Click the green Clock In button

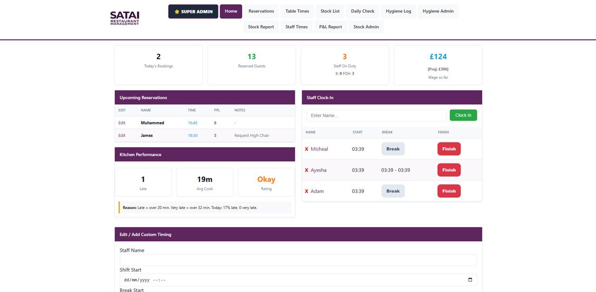pyautogui.click(x=463, y=115)
